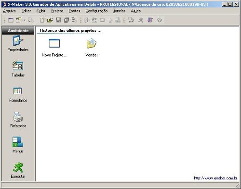Click the purple book toolbar icon
This screenshot has height=189, width=241.
pyautogui.click(x=150, y=20)
